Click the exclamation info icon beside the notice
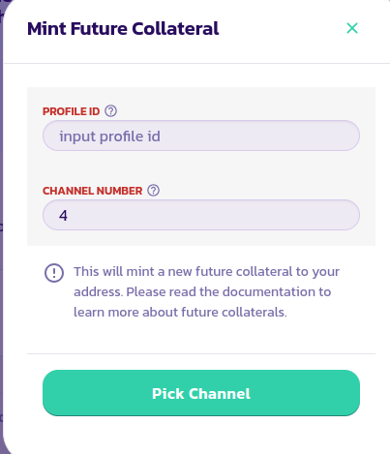The height and width of the screenshot is (454, 390). click(54, 273)
